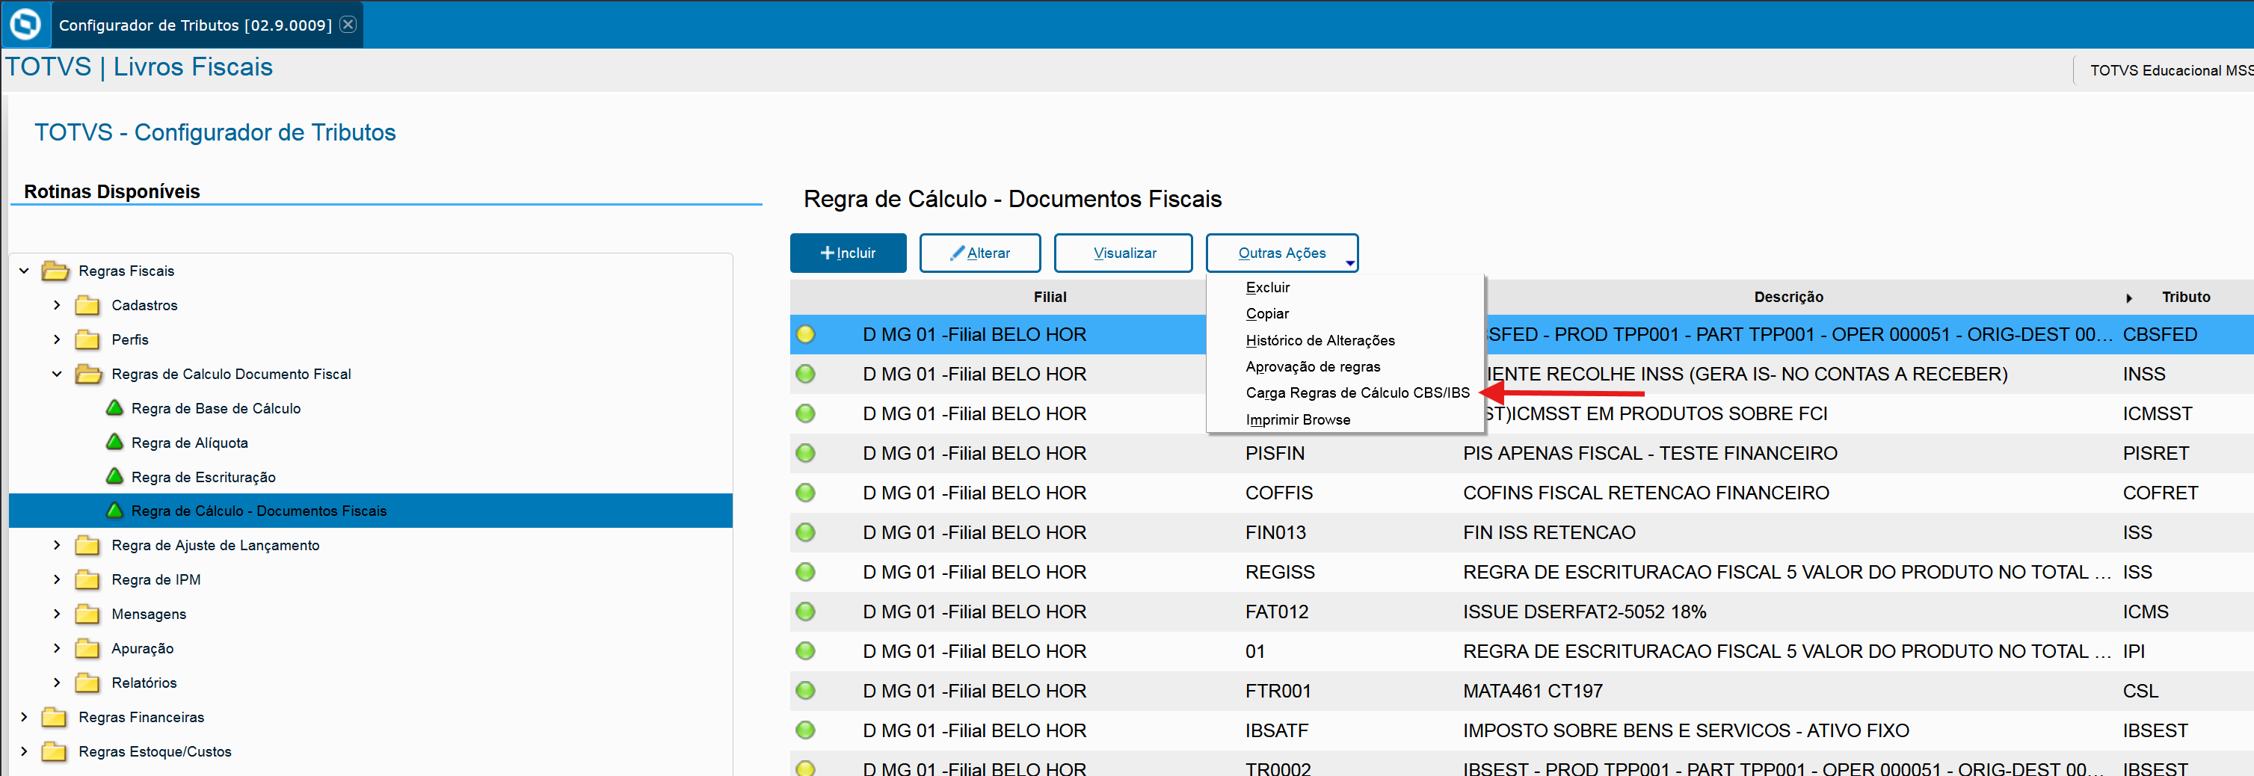Image resolution: width=2254 pixels, height=776 pixels.
Task: Open the Outras Ações dropdown button
Action: click(1282, 253)
